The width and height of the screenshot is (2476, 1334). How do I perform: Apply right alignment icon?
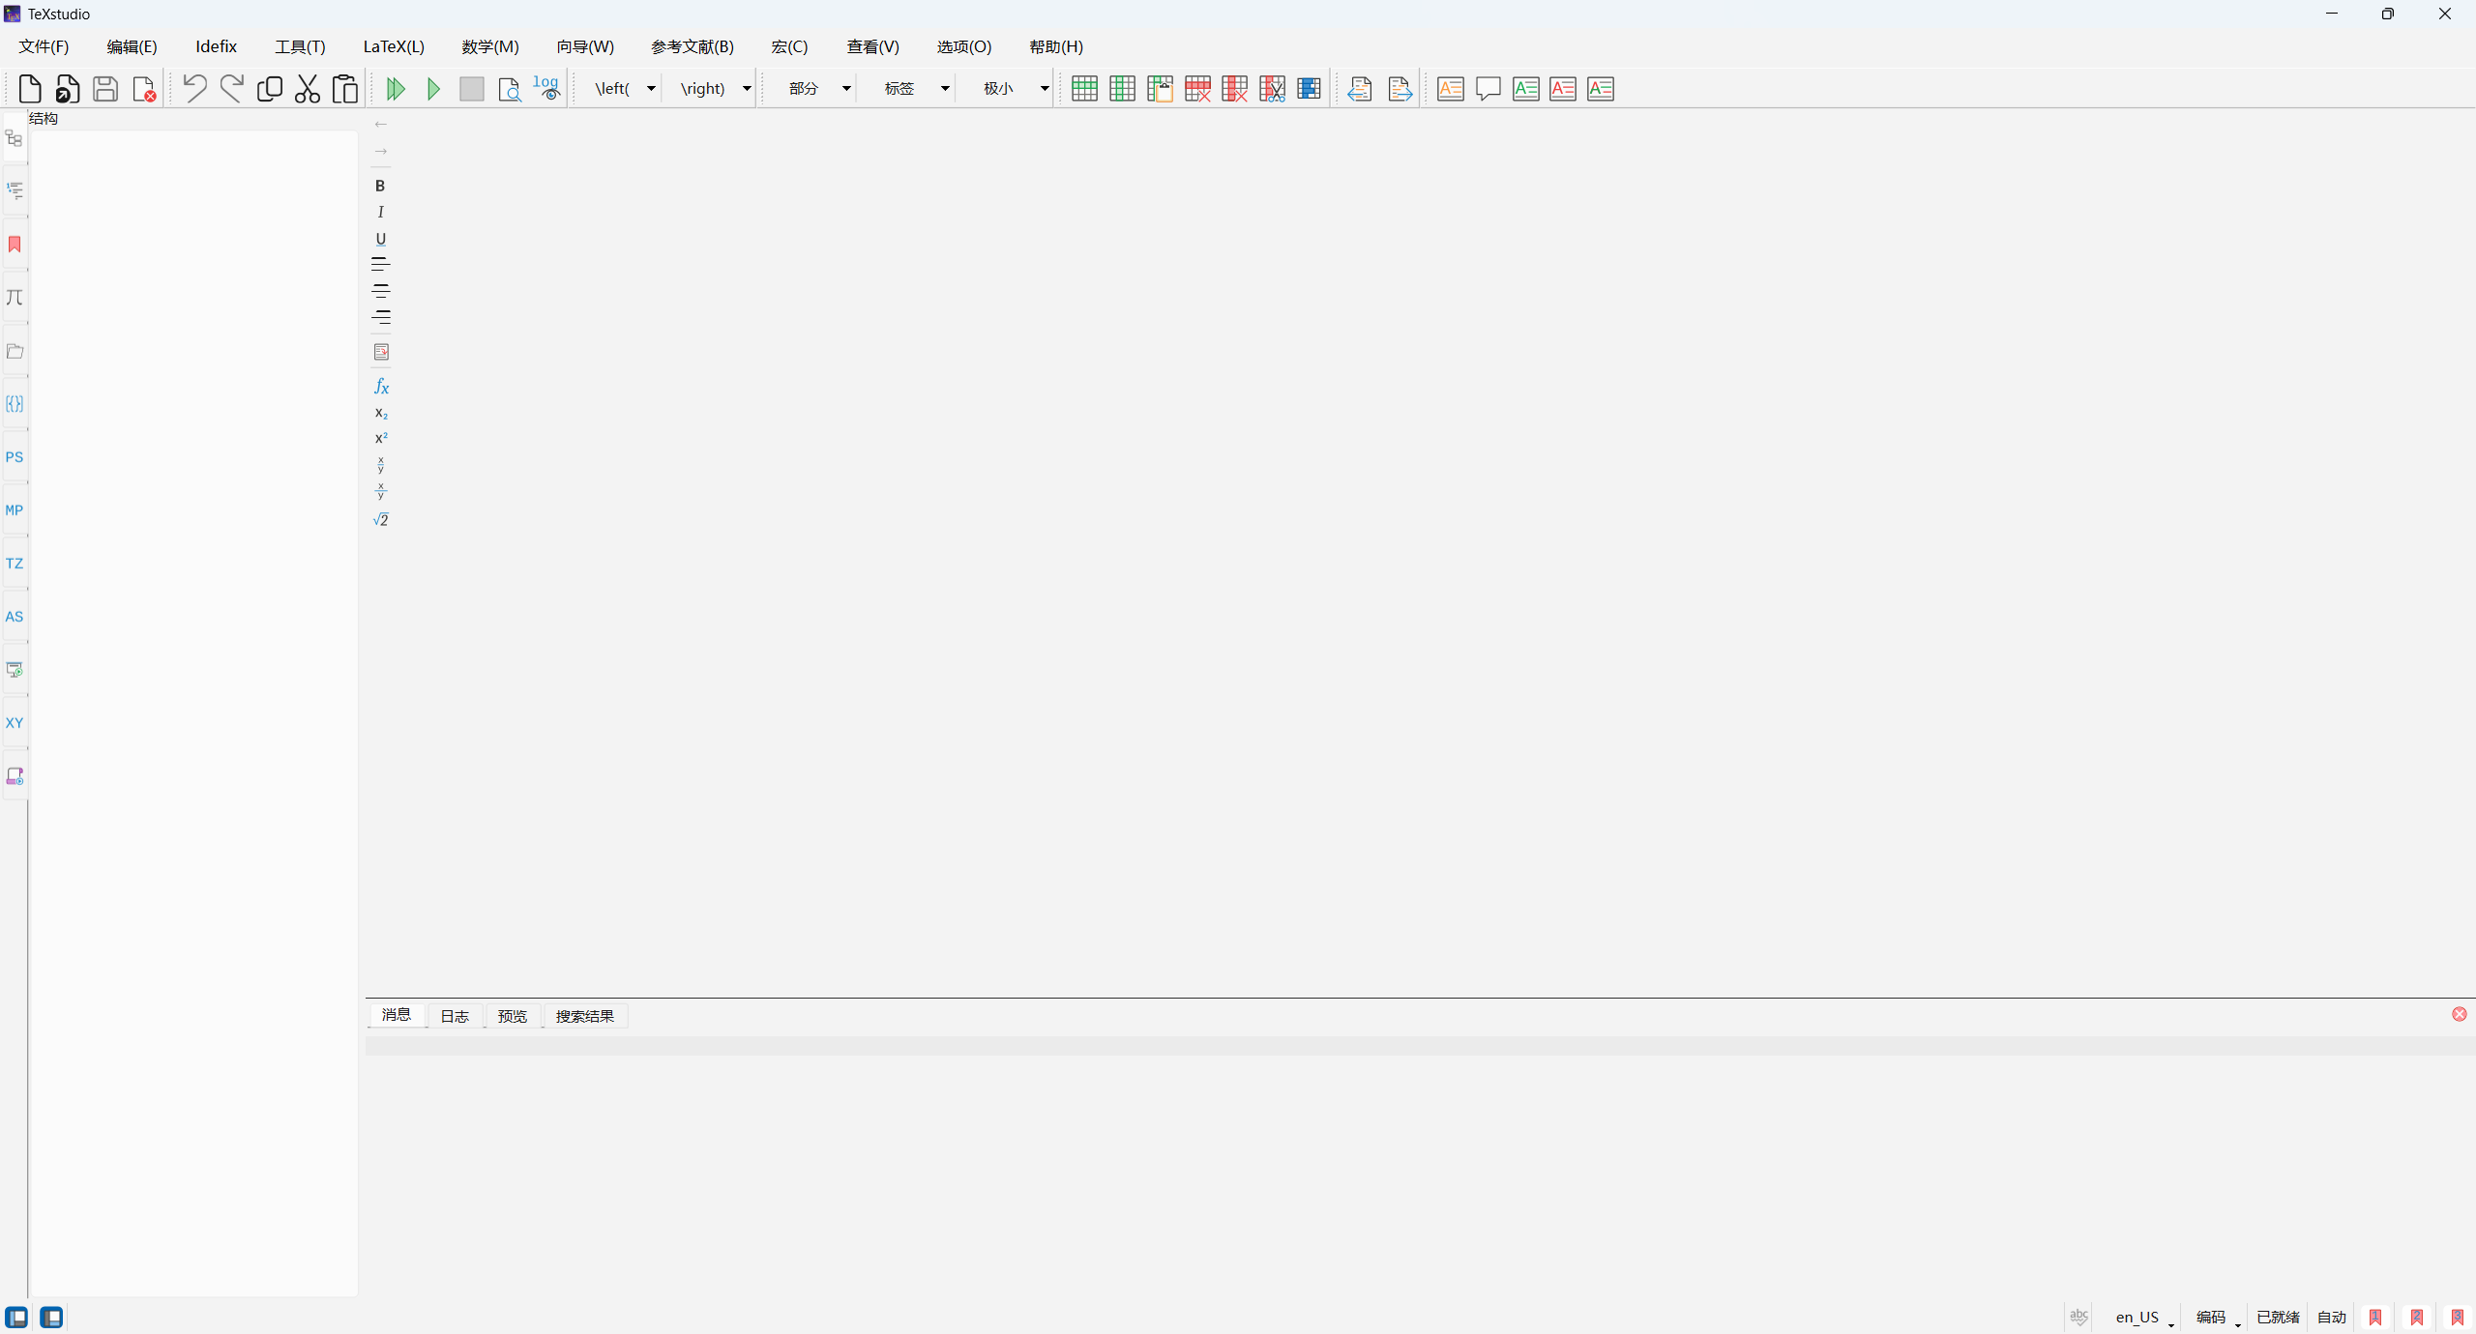pos(380,316)
